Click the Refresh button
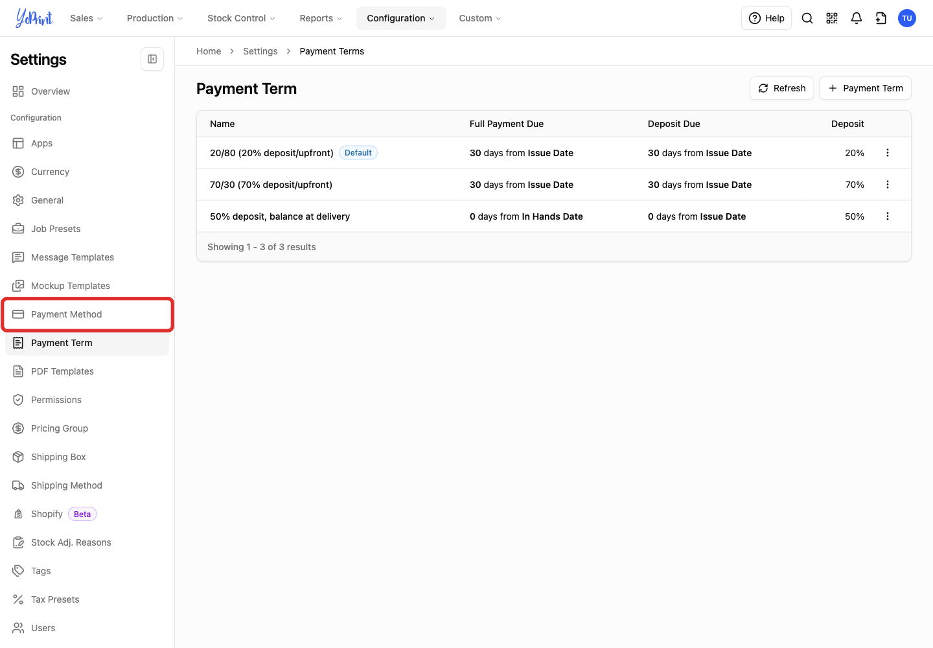 pos(781,88)
